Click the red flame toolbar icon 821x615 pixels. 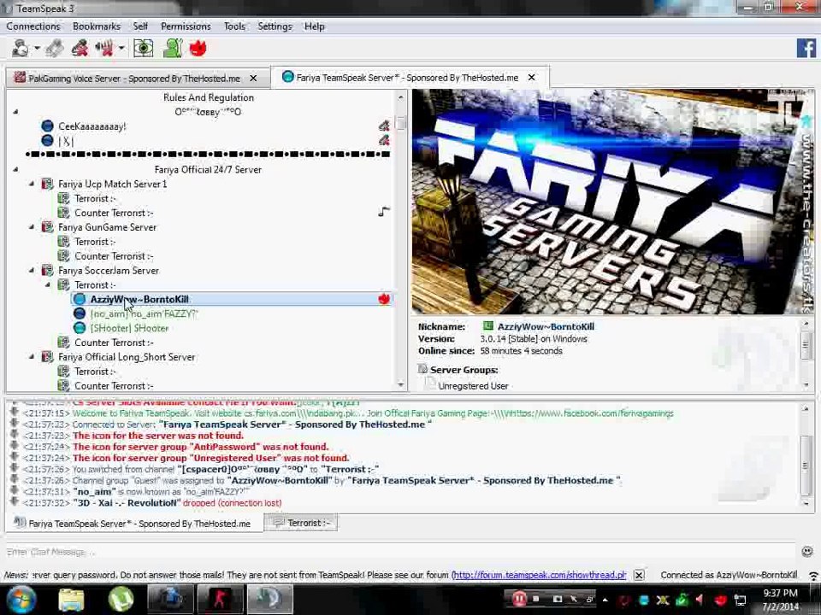198,49
